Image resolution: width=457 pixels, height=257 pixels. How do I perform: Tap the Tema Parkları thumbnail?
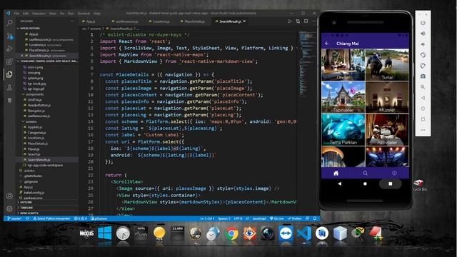point(343,130)
